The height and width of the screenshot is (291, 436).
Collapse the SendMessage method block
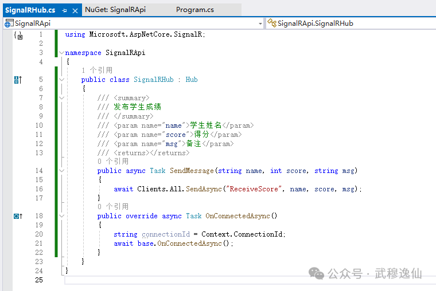[x=62, y=171]
